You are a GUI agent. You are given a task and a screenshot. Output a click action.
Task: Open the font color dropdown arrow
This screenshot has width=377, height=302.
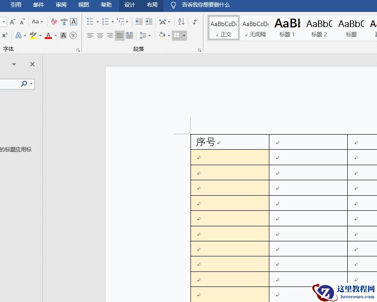point(55,36)
